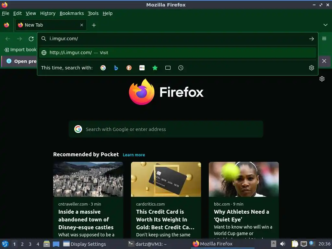Search this time with DuckDuckGo icon
Screen dimensions: 332x249
[129, 68]
